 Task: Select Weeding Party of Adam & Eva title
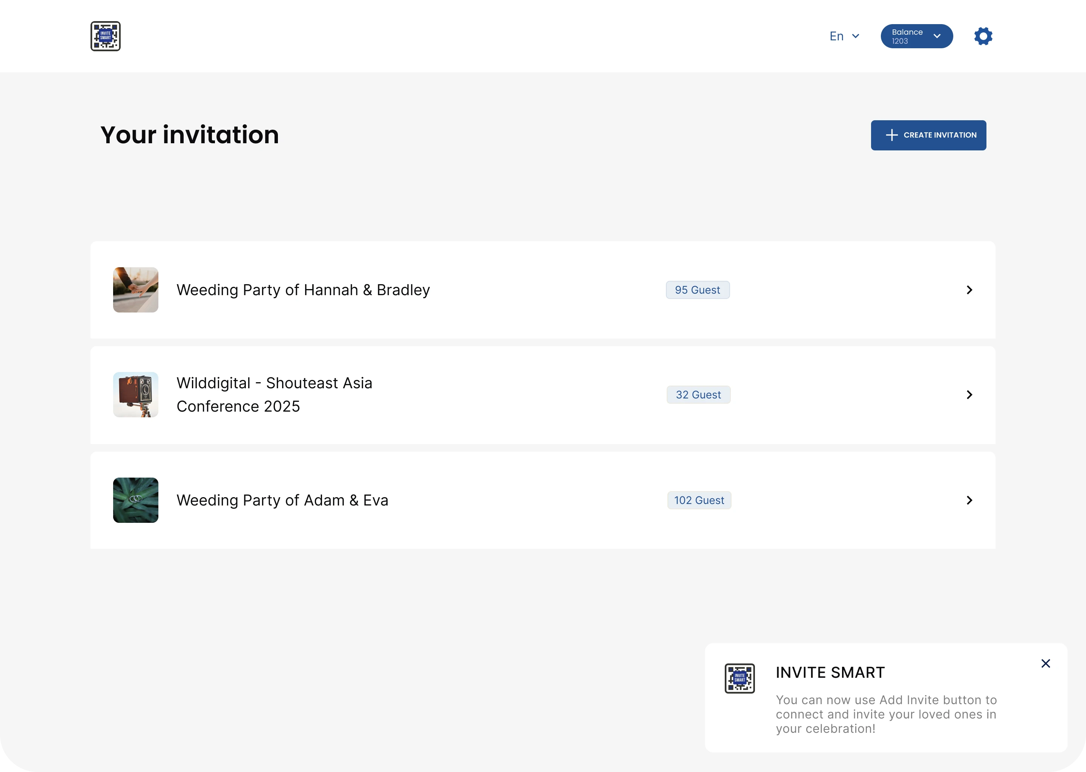pos(282,500)
